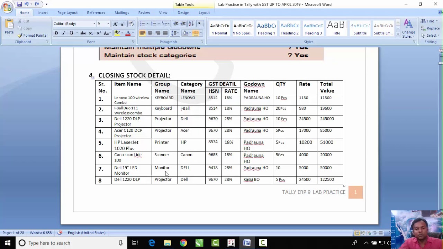Open the Page Layout tab
This screenshot has width=443, height=249.
(x=67, y=13)
